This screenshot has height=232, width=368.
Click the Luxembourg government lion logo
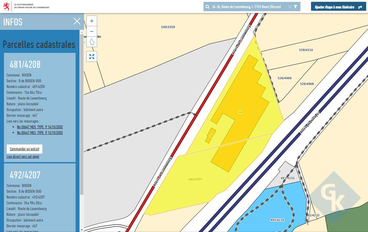[6, 6]
